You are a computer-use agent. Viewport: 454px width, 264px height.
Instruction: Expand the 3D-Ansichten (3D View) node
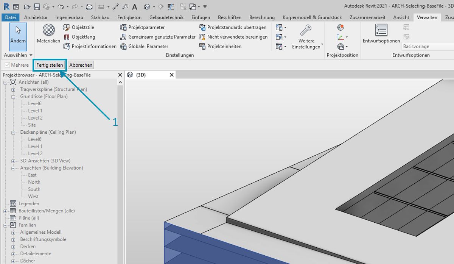coord(13,161)
